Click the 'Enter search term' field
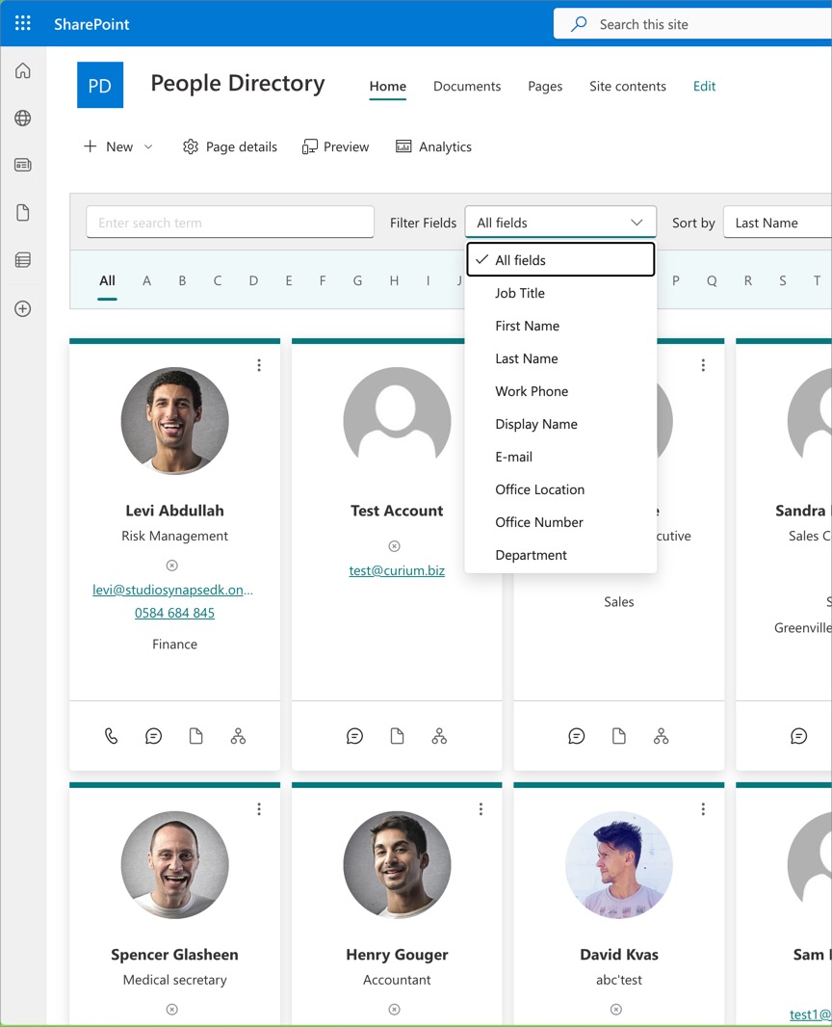The width and height of the screenshot is (832, 1027). tap(230, 223)
